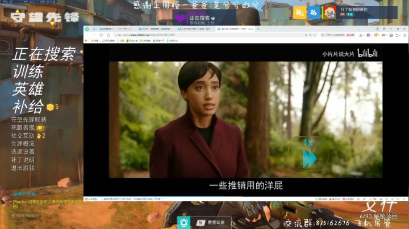Viewport: 409px width, 229px height.
Task: Click 正在搜索 in the Overwatch main menu
Action: pyautogui.click(x=44, y=54)
